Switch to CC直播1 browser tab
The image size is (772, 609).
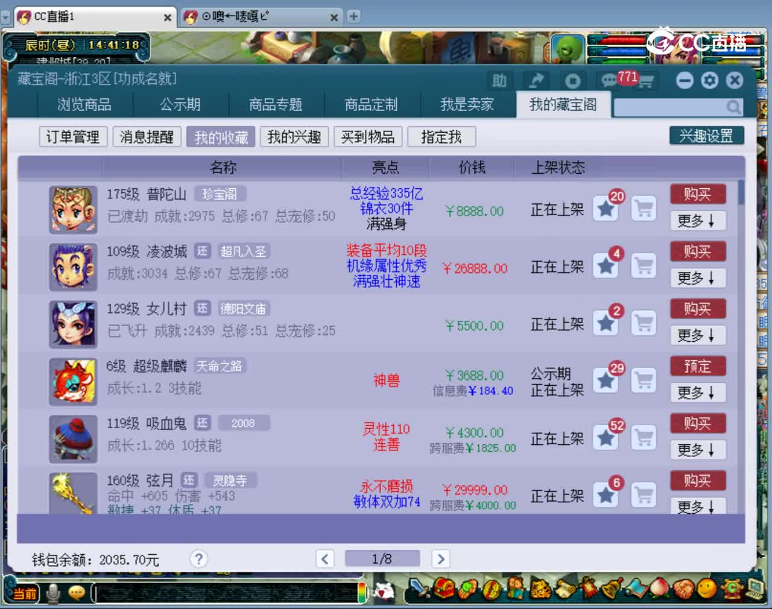click(95, 17)
